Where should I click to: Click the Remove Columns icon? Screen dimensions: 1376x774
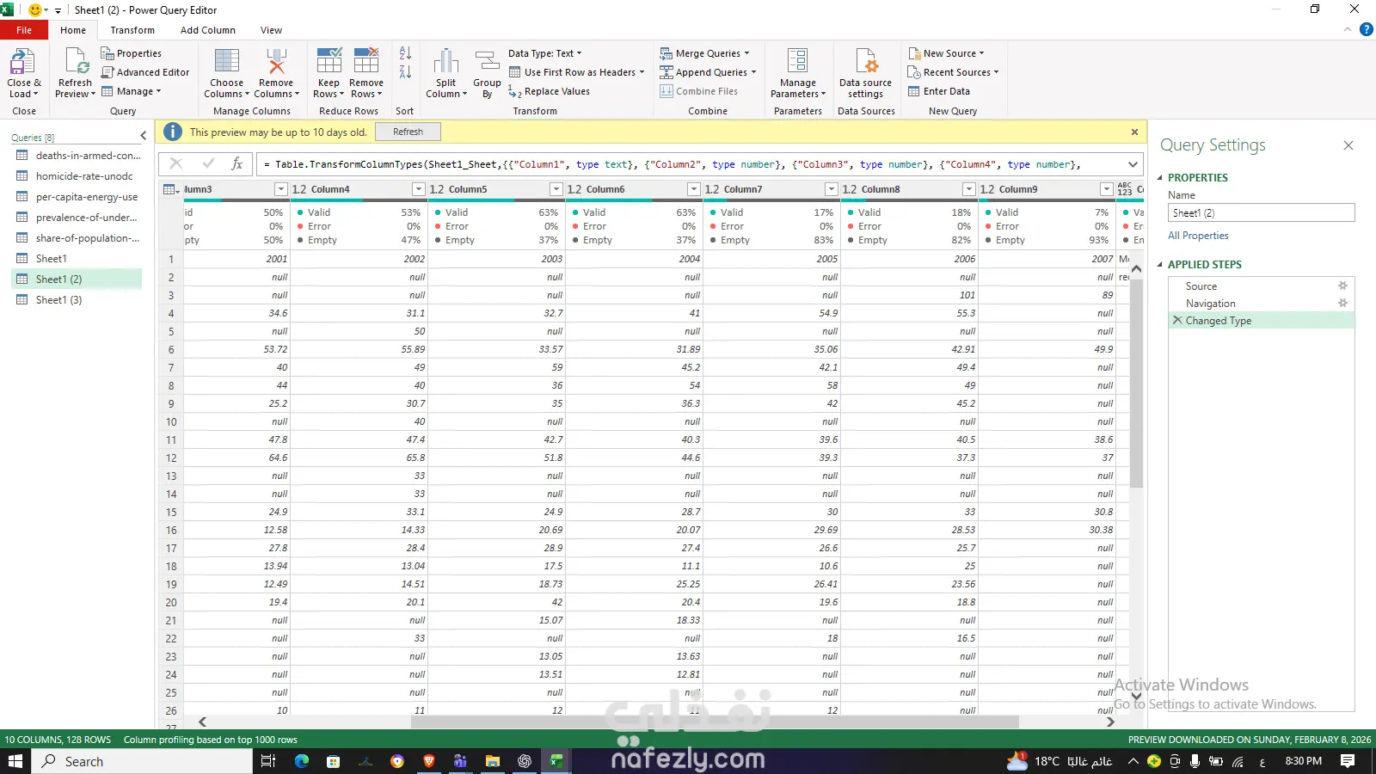(276, 64)
